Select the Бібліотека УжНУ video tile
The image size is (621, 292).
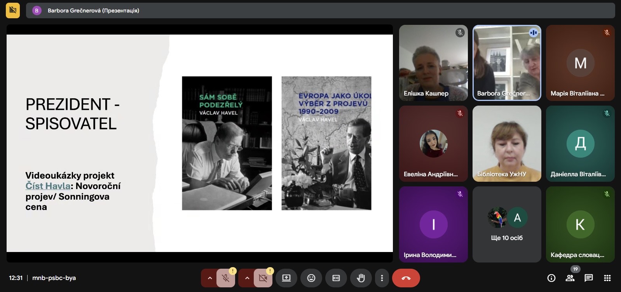tap(506, 144)
